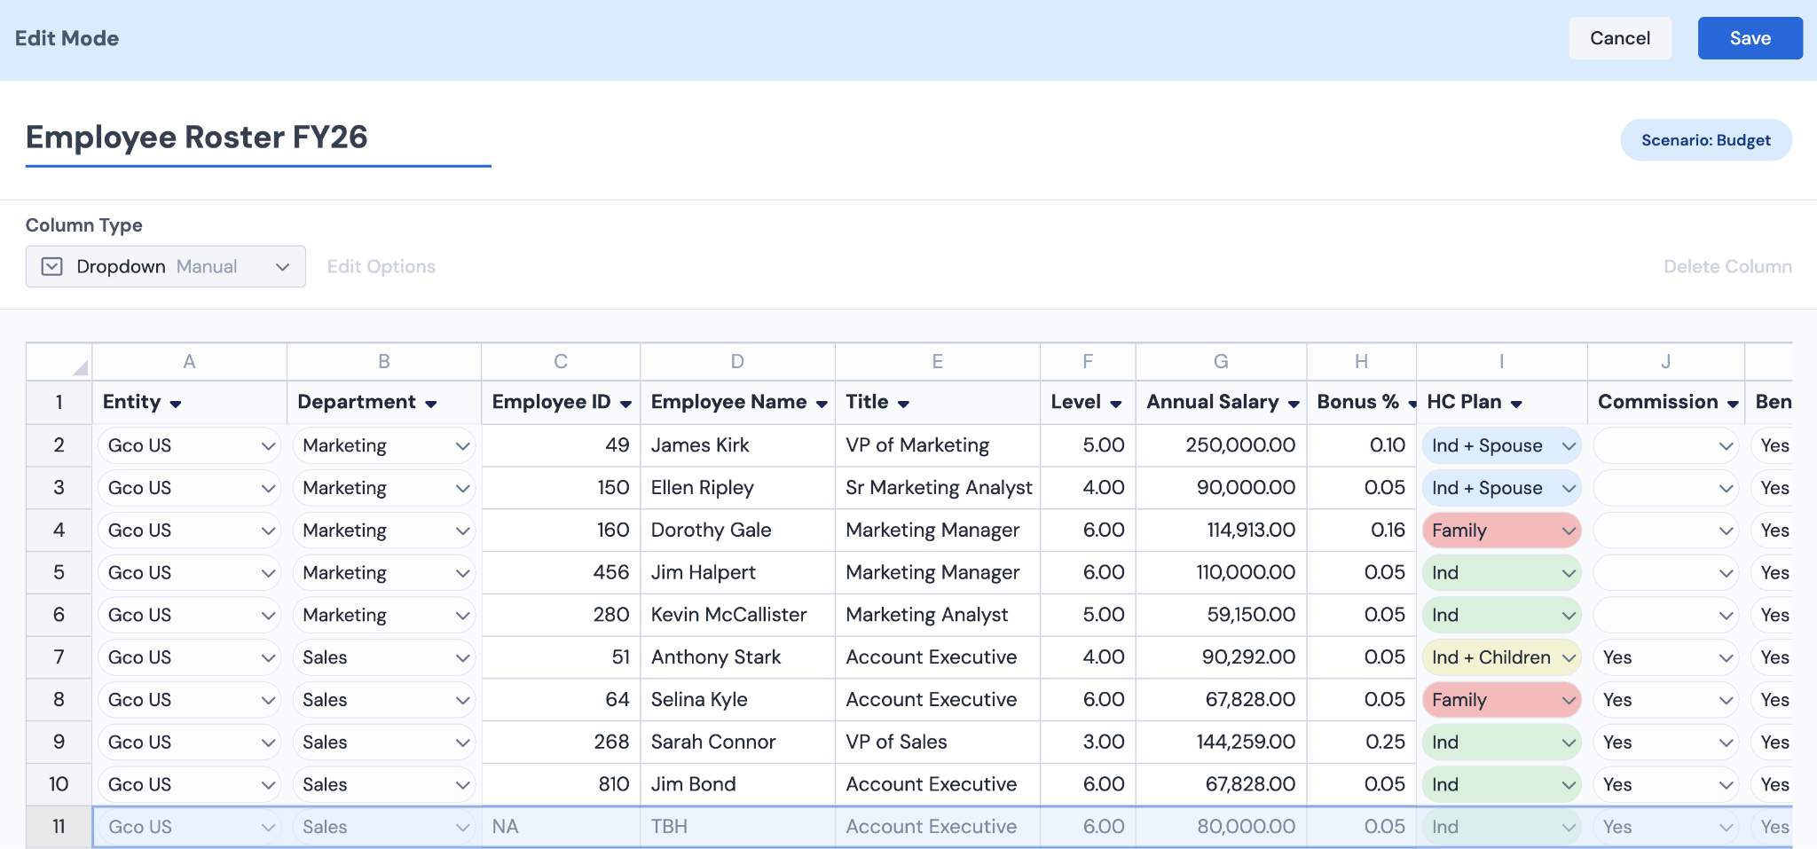Open Commission dropdown for Selina Kyle
Image resolution: width=1817 pixels, height=849 pixels.
click(1665, 700)
